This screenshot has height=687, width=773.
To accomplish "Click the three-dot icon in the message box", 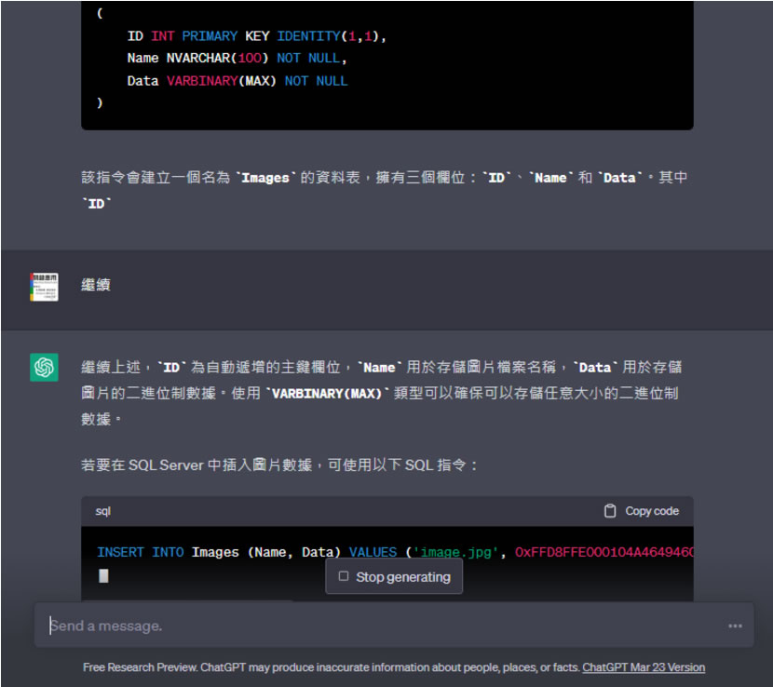I will point(735,626).
